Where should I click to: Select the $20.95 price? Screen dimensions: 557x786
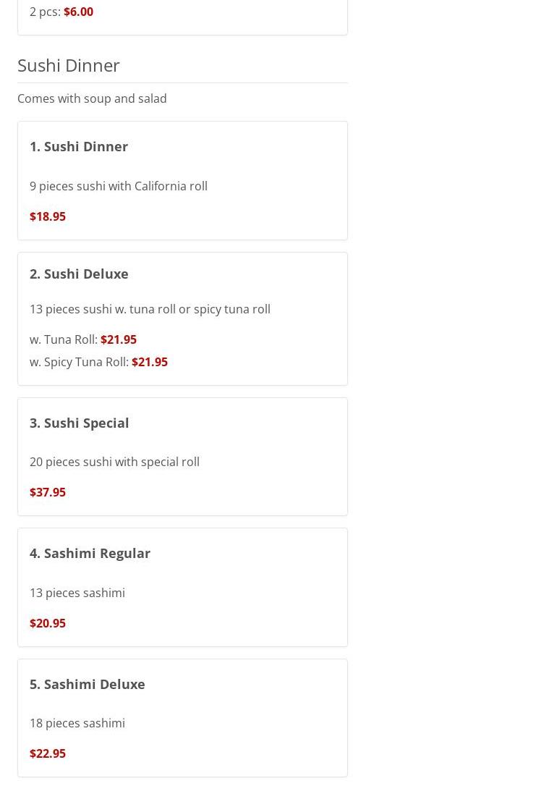pyautogui.click(x=48, y=623)
